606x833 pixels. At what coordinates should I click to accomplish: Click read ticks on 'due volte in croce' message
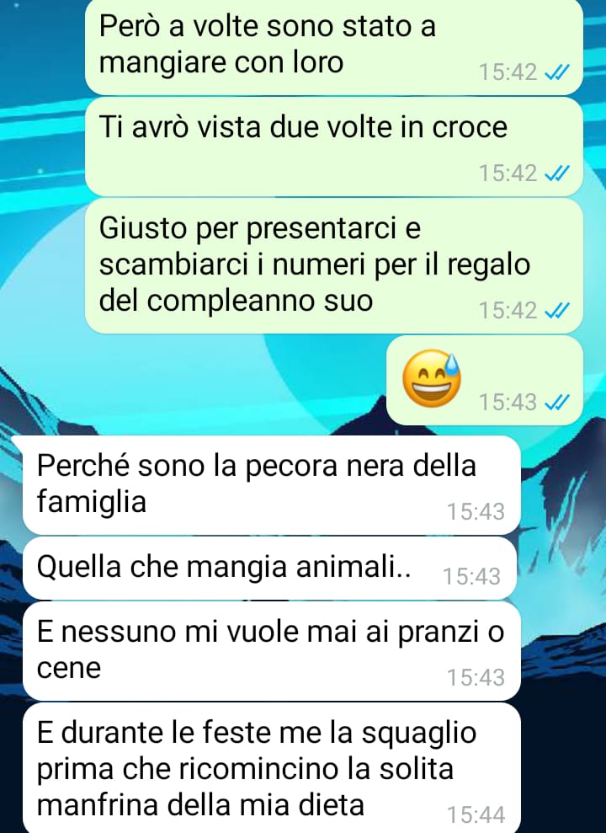[556, 174]
